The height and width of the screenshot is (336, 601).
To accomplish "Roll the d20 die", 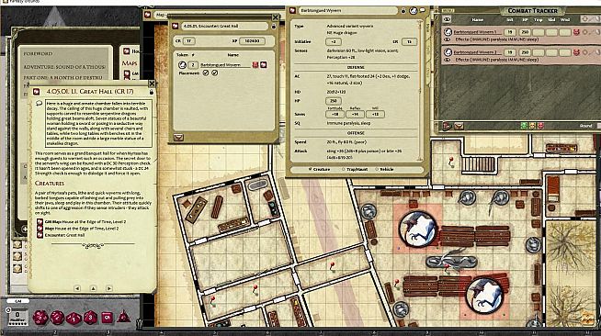I will point(40,318).
